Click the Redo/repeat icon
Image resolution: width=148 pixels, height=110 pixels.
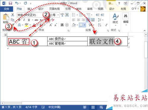coord(25,3)
